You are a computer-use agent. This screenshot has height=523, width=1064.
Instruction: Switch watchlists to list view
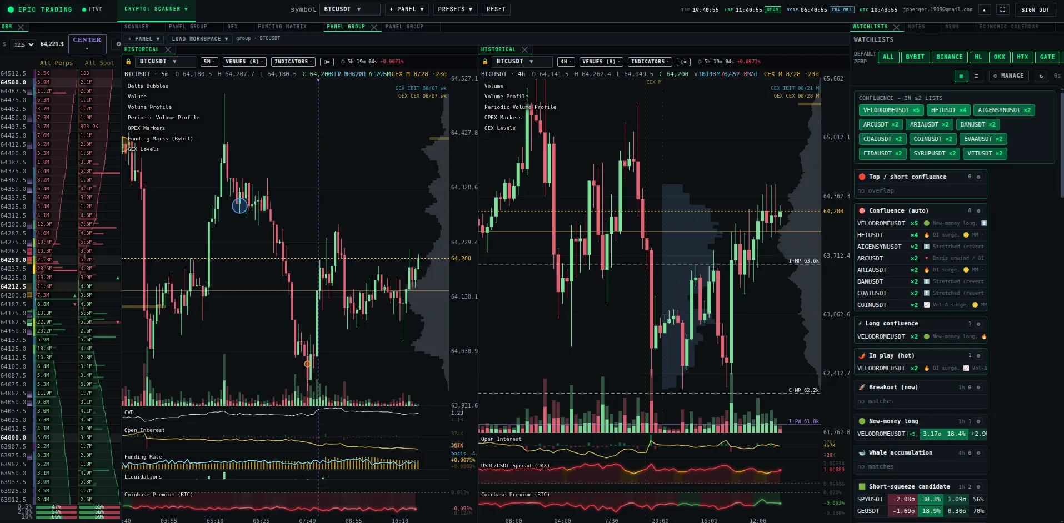(x=976, y=76)
